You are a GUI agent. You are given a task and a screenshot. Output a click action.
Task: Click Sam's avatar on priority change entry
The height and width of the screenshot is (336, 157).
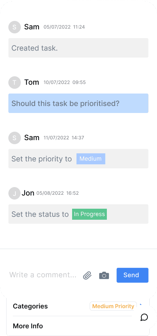point(15,138)
